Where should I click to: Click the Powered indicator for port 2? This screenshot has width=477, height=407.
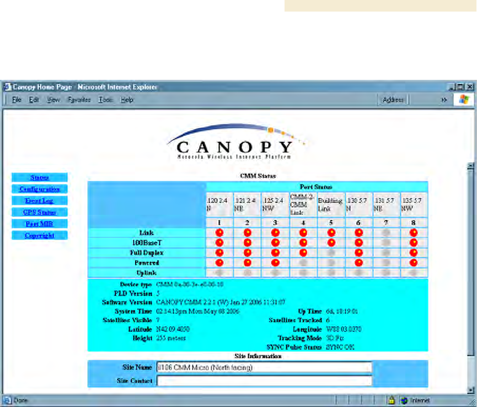click(247, 263)
